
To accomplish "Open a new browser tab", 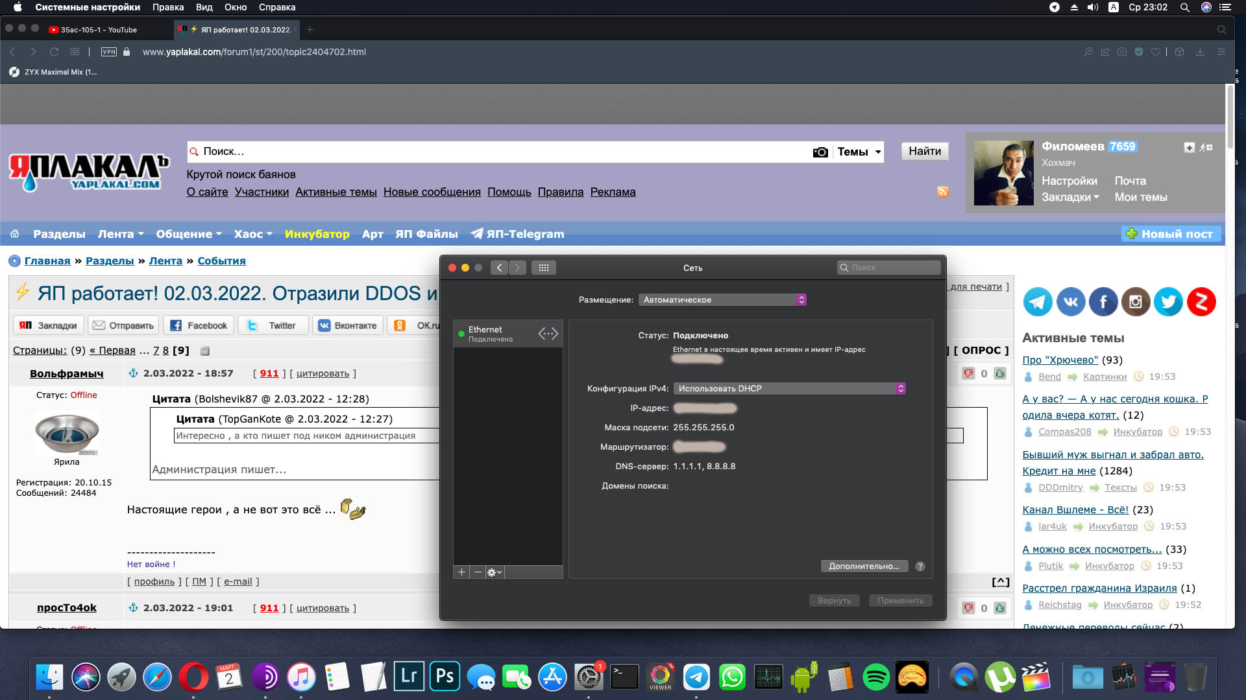I will pyautogui.click(x=310, y=30).
